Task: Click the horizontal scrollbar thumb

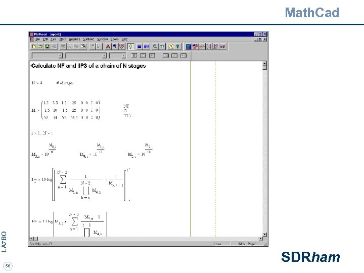Action: coord(36,239)
